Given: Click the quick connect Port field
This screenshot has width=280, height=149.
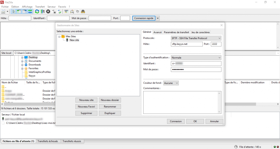Looking at the screenshot, I should (x=125, y=18).
